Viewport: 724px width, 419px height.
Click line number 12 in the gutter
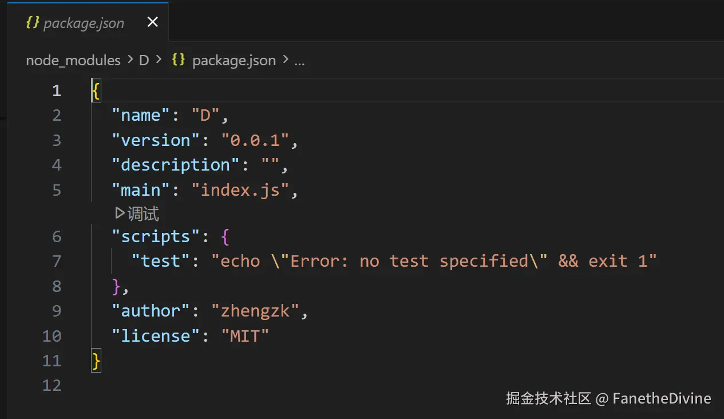click(x=52, y=385)
